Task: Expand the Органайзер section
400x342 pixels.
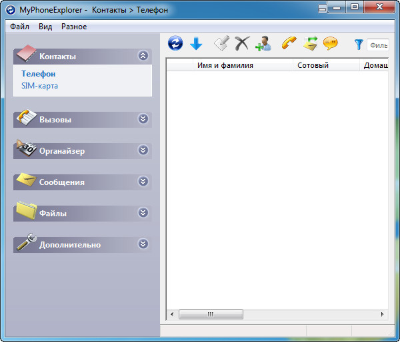Action: click(143, 150)
